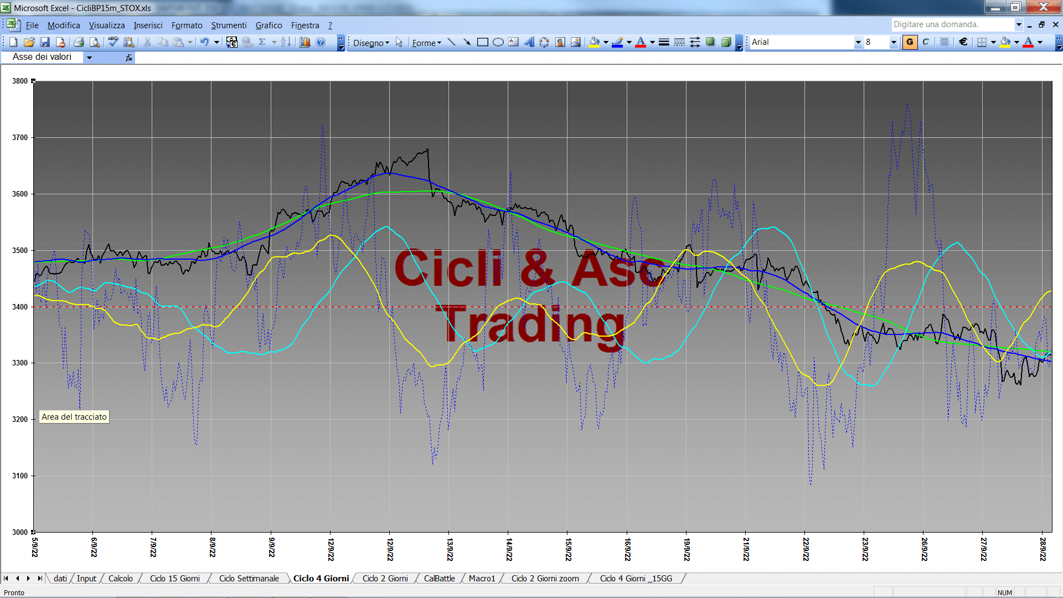Screen dimensions: 1063x598
Task: Click the Insert Clip Art icon
Action: click(560, 42)
